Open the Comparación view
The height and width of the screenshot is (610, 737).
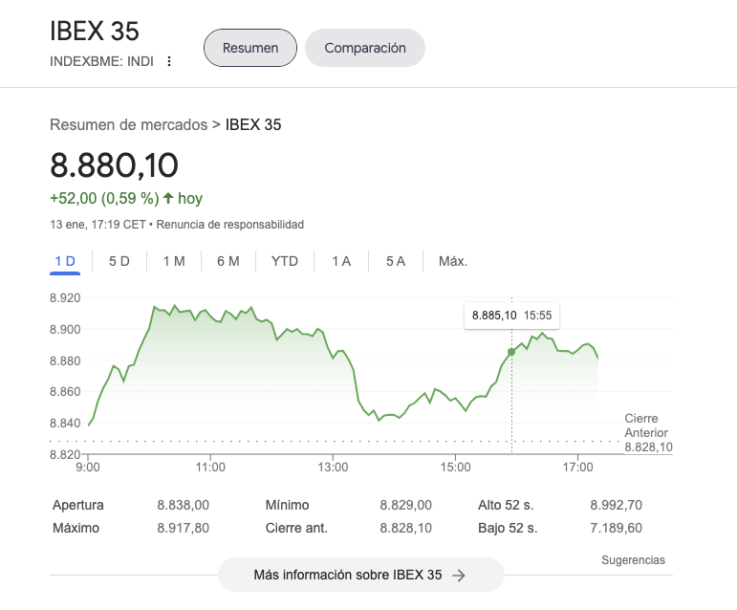click(365, 48)
